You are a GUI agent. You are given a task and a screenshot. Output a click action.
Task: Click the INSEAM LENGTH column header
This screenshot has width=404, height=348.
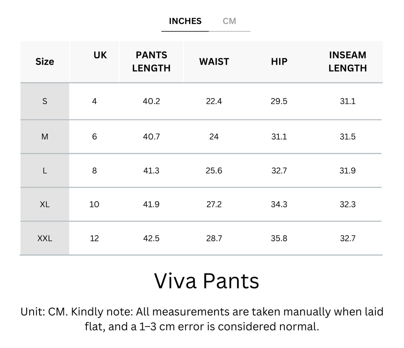pos(347,61)
